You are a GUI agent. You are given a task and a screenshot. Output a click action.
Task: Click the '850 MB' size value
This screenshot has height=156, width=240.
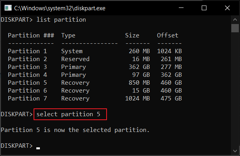(139, 83)
